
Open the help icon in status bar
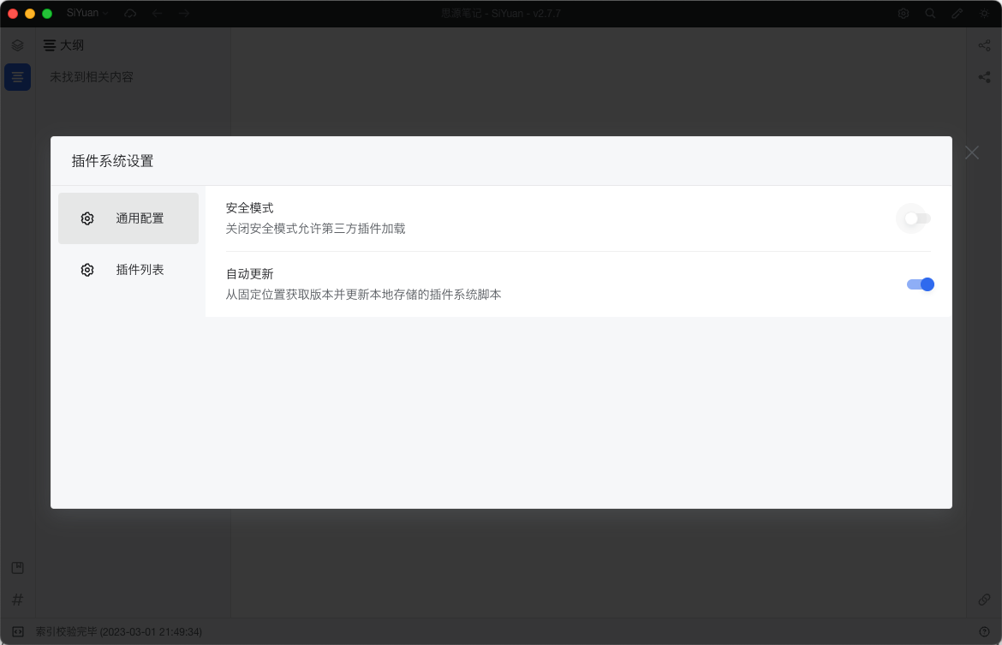coord(984,631)
